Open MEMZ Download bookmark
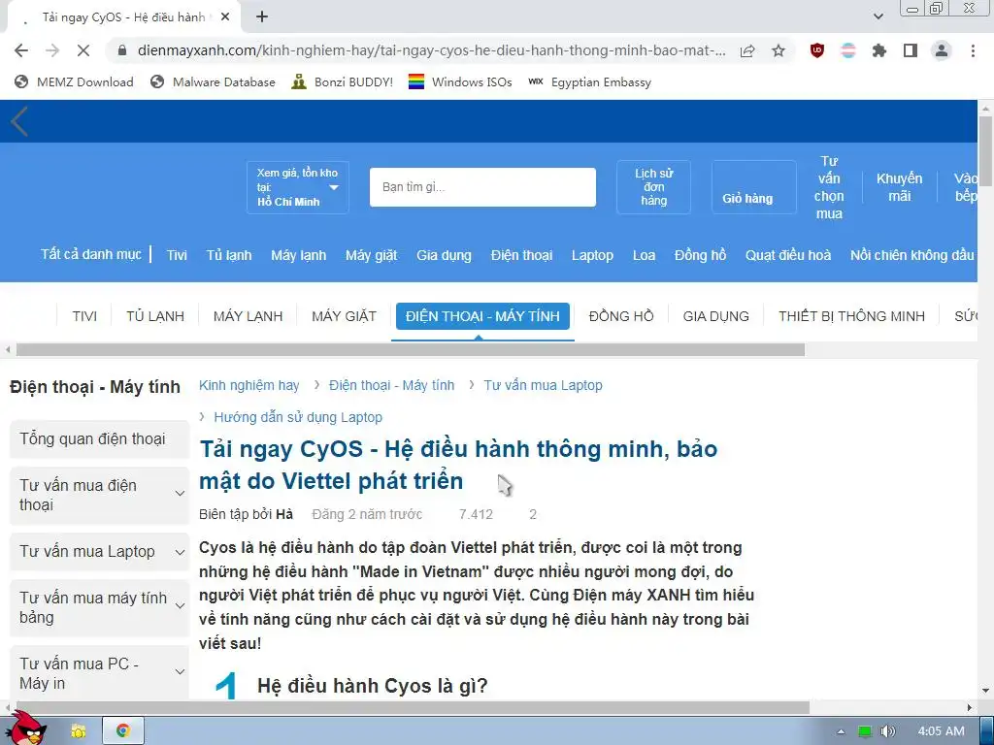Viewport: 994px width, 745px height. (x=74, y=81)
